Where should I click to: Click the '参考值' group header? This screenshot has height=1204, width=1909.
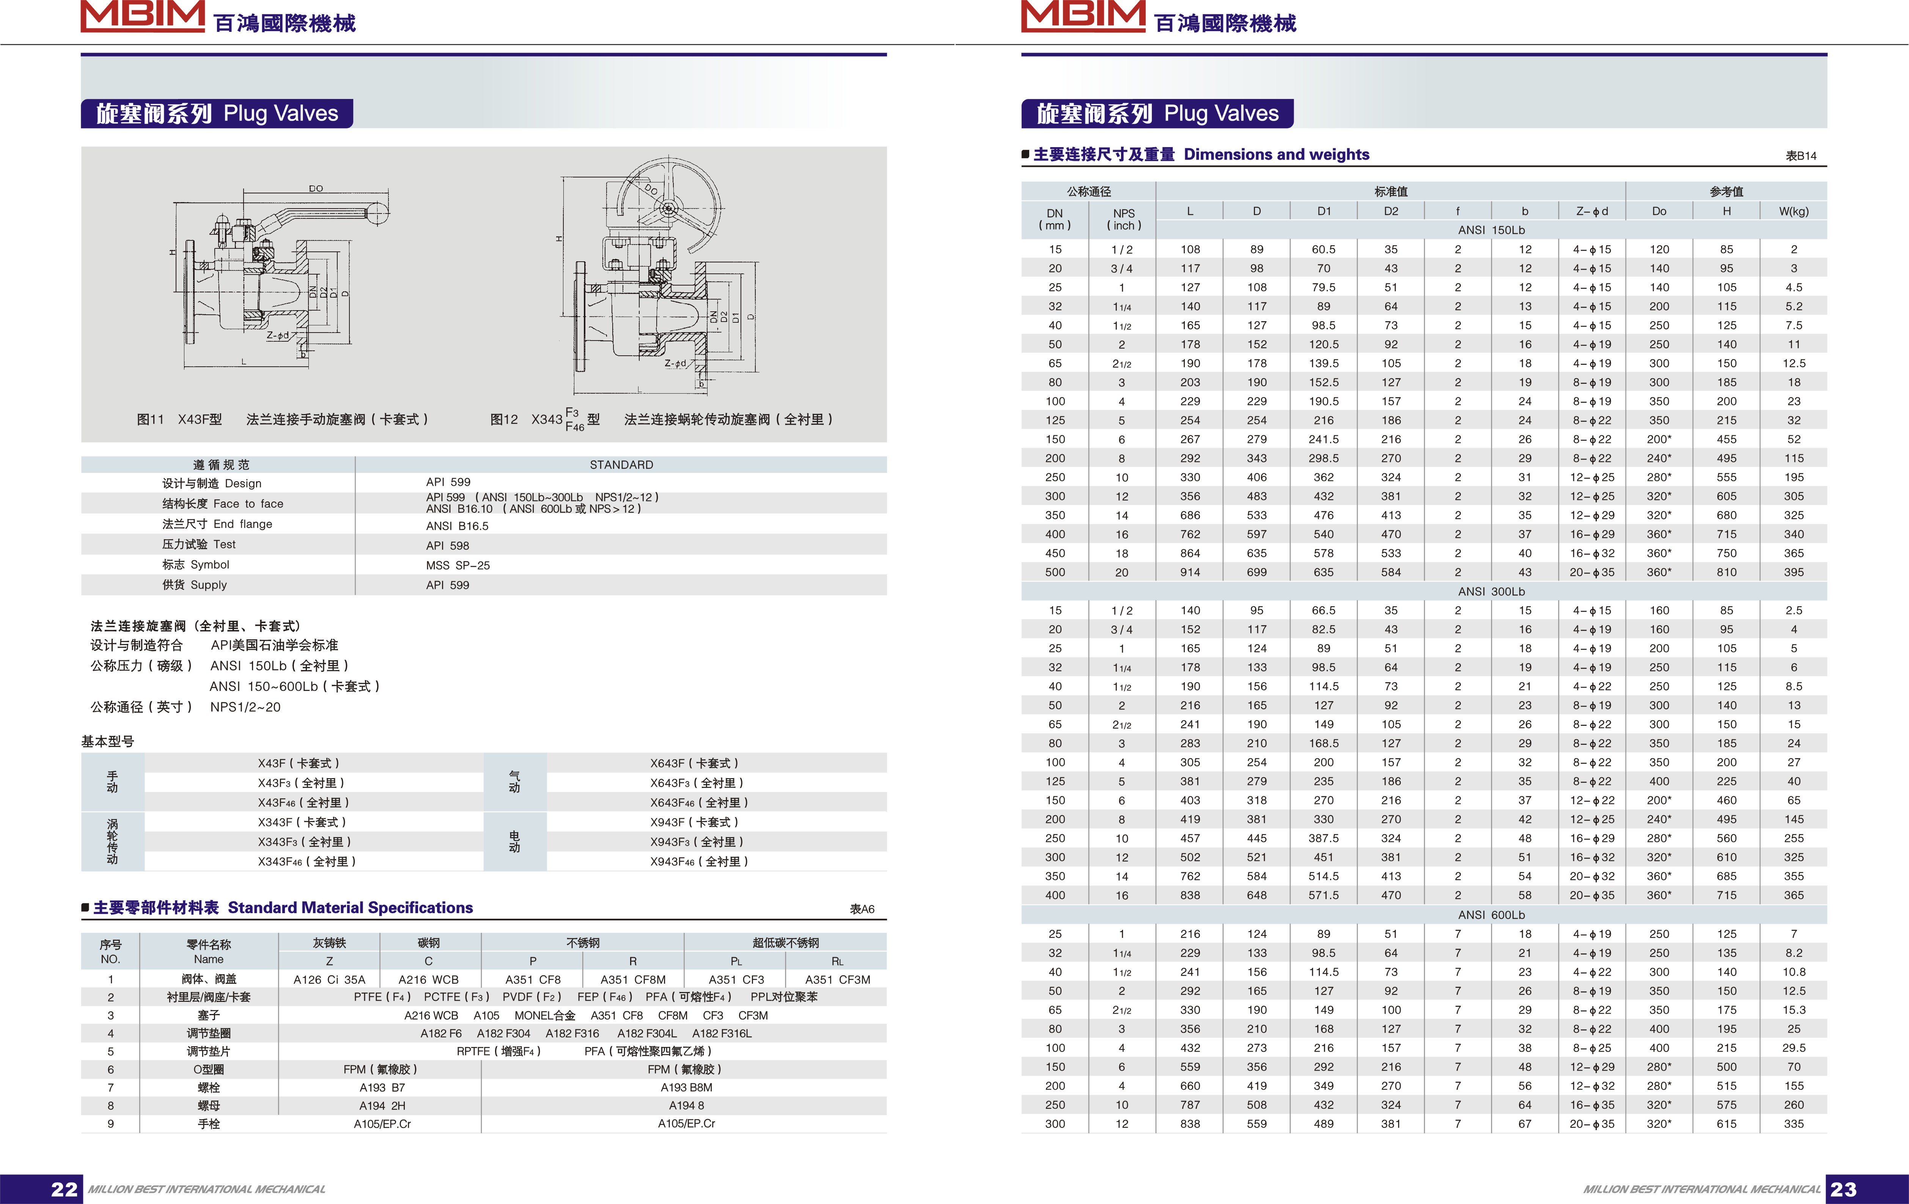[1726, 191]
